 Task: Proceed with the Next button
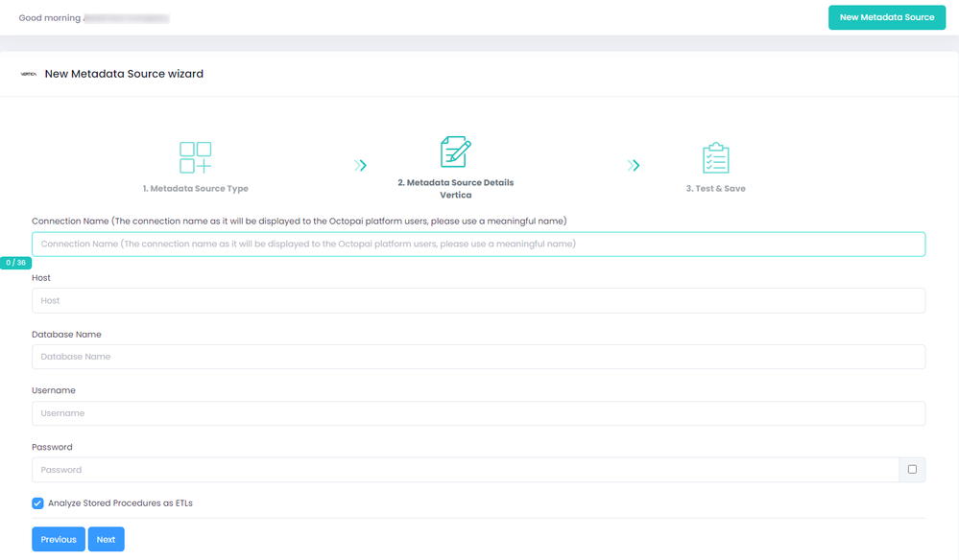click(106, 539)
